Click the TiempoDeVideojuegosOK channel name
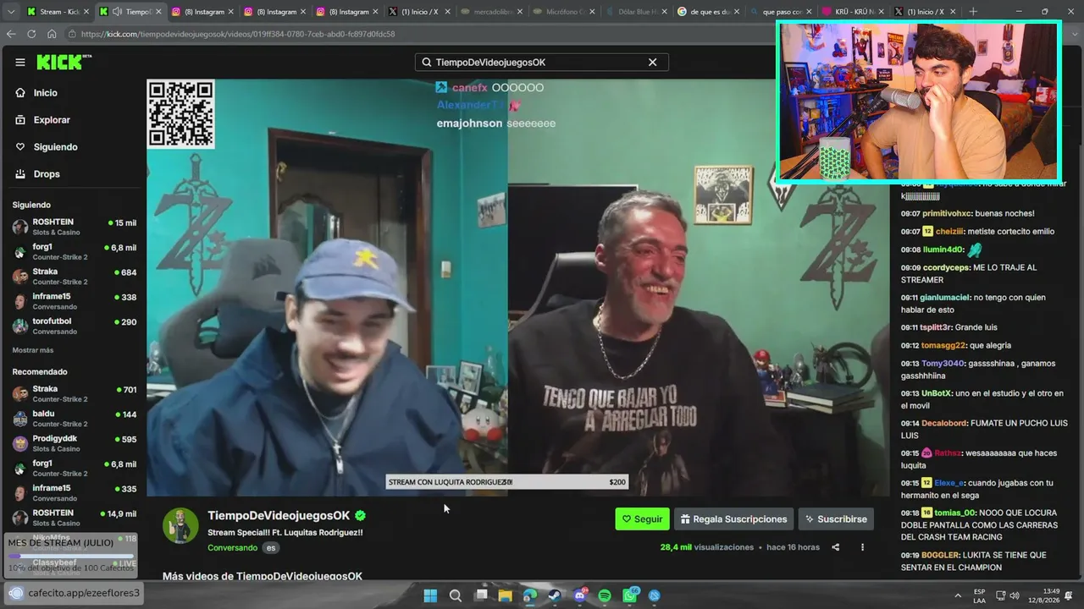The width and height of the screenshot is (1084, 609). pos(279,515)
